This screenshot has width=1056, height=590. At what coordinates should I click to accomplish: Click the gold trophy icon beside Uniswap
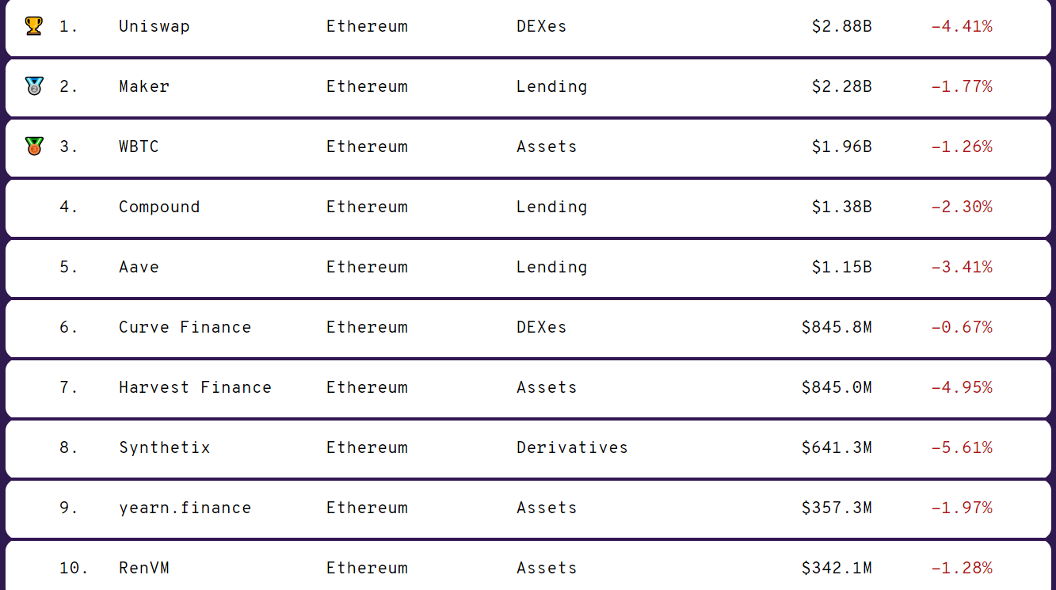[x=33, y=26]
